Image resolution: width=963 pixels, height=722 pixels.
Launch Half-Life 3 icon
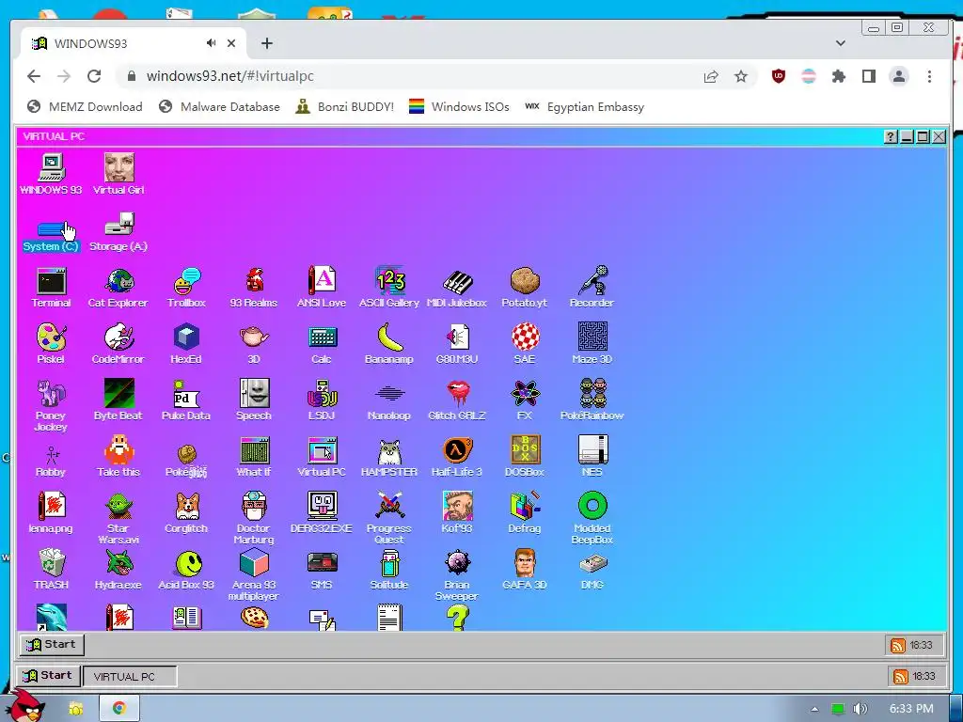(457, 457)
